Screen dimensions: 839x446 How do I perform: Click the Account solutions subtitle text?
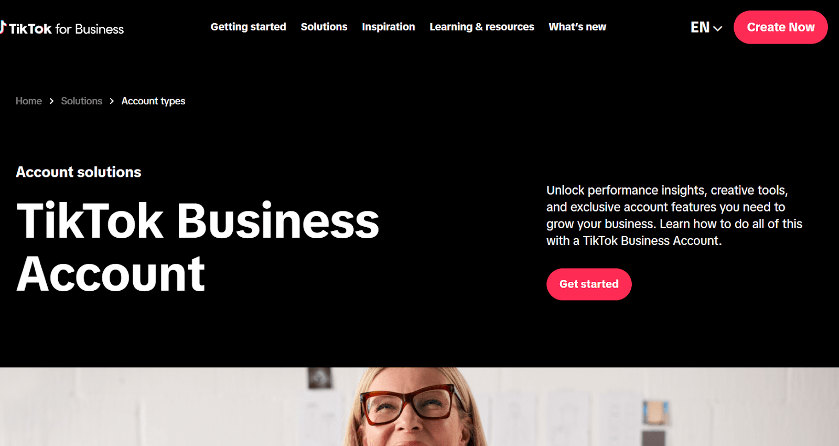[79, 172]
